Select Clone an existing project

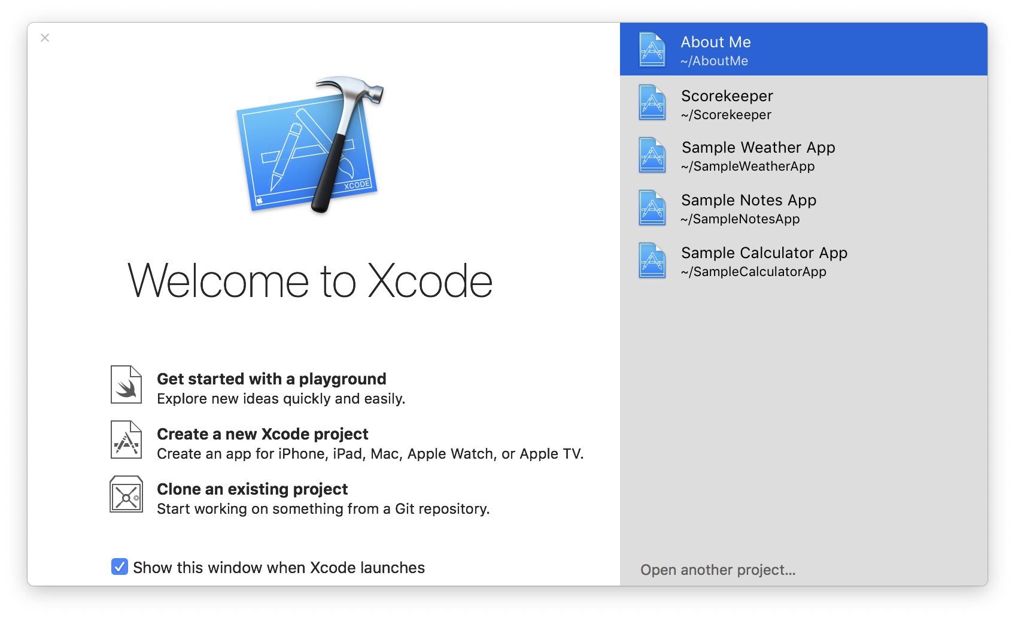pos(252,489)
